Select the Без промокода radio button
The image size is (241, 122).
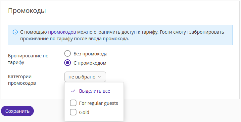coord(68,53)
